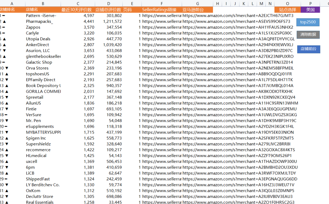Select the recommerce cell
Image resolution: width=329 pixels, height=204 pixels.
[x=43, y=150]
